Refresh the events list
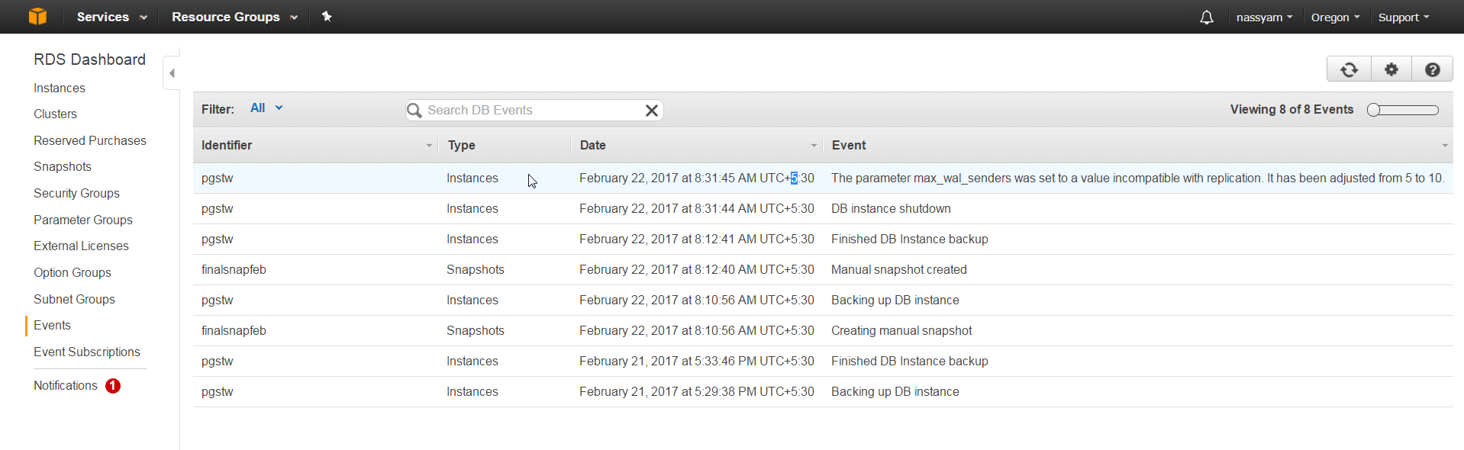 (1349, 69)
